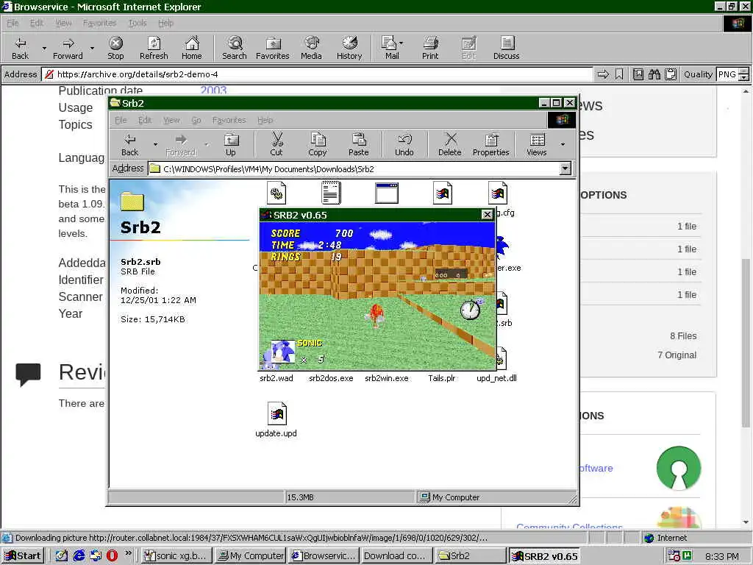753x565 pixels.
Task: Step the Quality PNG spinner down
Action: pyautogui.click(x=743, y=77)
